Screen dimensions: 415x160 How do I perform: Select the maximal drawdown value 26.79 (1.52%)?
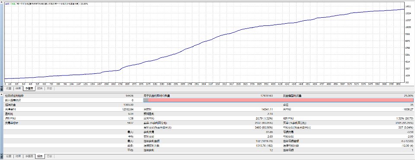coord(264,118)
